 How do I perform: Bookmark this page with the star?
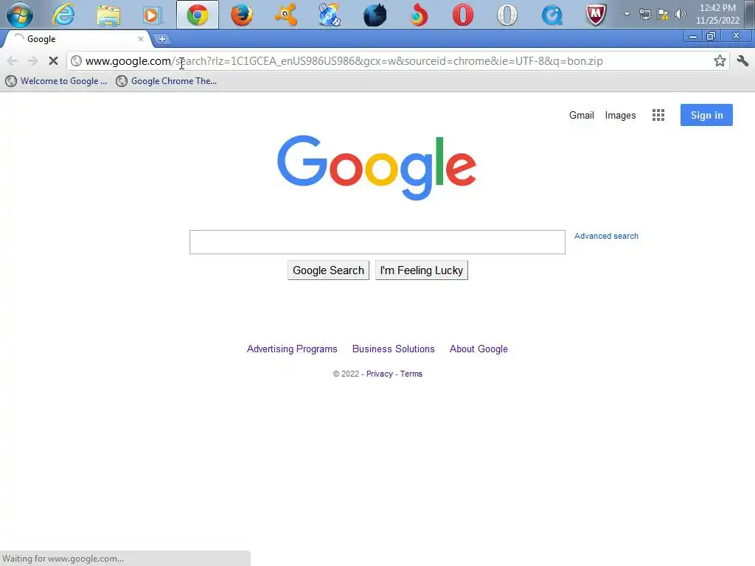click(720, 60)
